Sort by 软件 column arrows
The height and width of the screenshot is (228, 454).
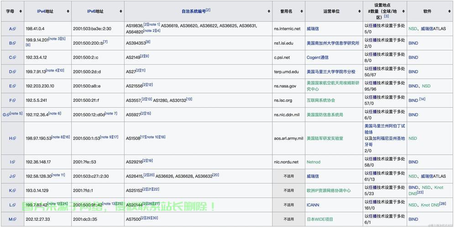[x=450, y=11]
